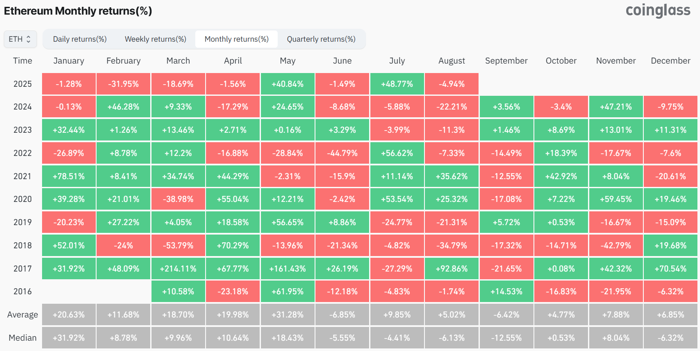Screen dimensions: 700x351
Task: Select the May average +31.28% cell
Action: click(x=288, y=315)
